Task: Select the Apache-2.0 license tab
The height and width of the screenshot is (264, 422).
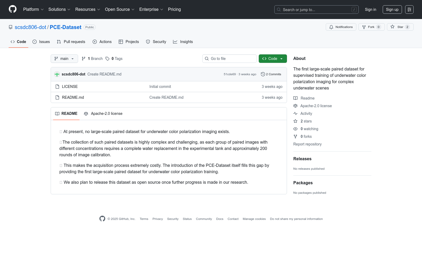Action: 103,114
